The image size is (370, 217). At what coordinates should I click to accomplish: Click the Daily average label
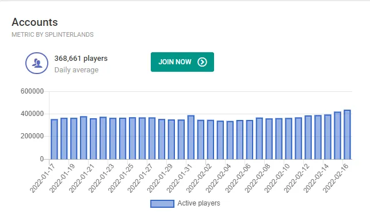(77, 70)
